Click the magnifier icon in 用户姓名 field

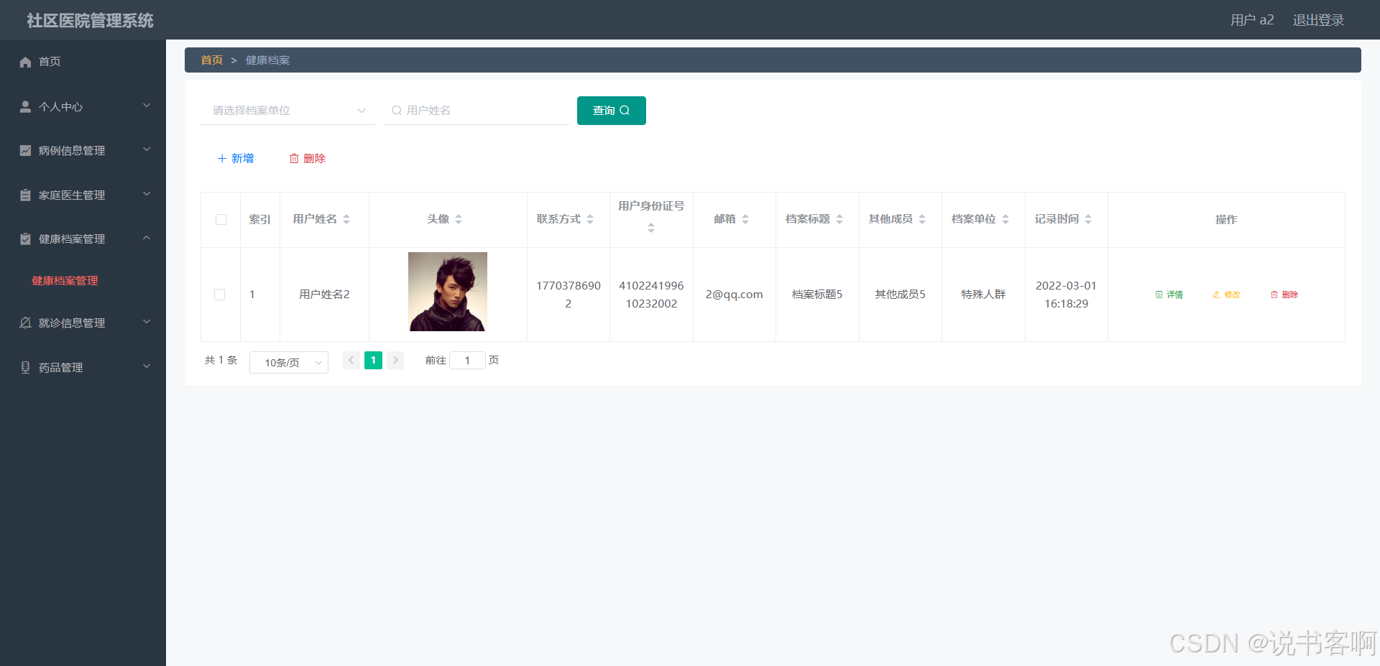[396, 110]
